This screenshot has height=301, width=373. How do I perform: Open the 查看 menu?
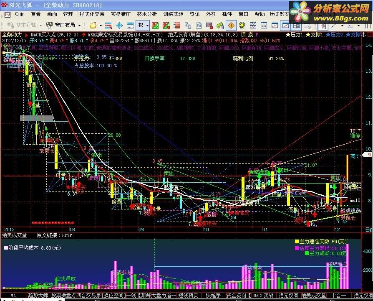(36, 14)
